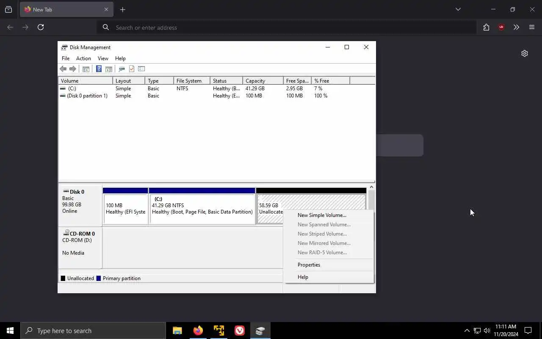The width and height of the screenshot is (542, 339).
Task: Select the New Tab browser tab
Action: click(x=66, y=9)
